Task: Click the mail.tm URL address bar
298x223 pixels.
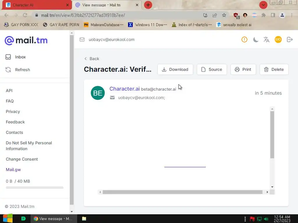Action: click(x=118, y=15)
